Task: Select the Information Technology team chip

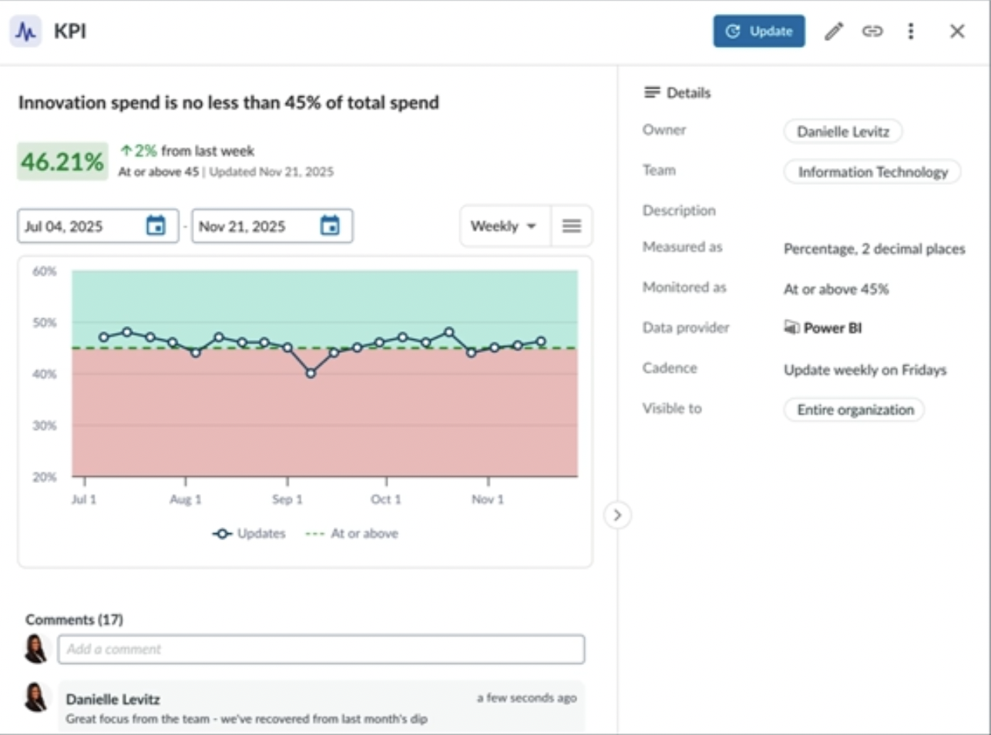Action: pos(872,171)
